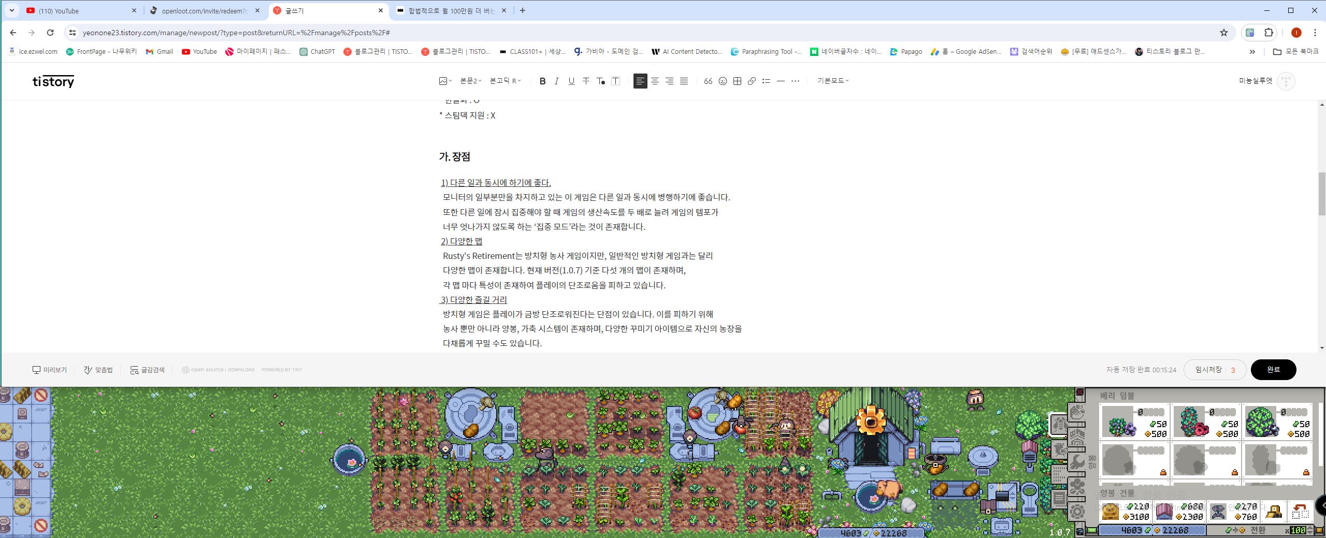Expand the 기본모드 editor mode selector
1326x538 pixels.
tap(831, 81)
